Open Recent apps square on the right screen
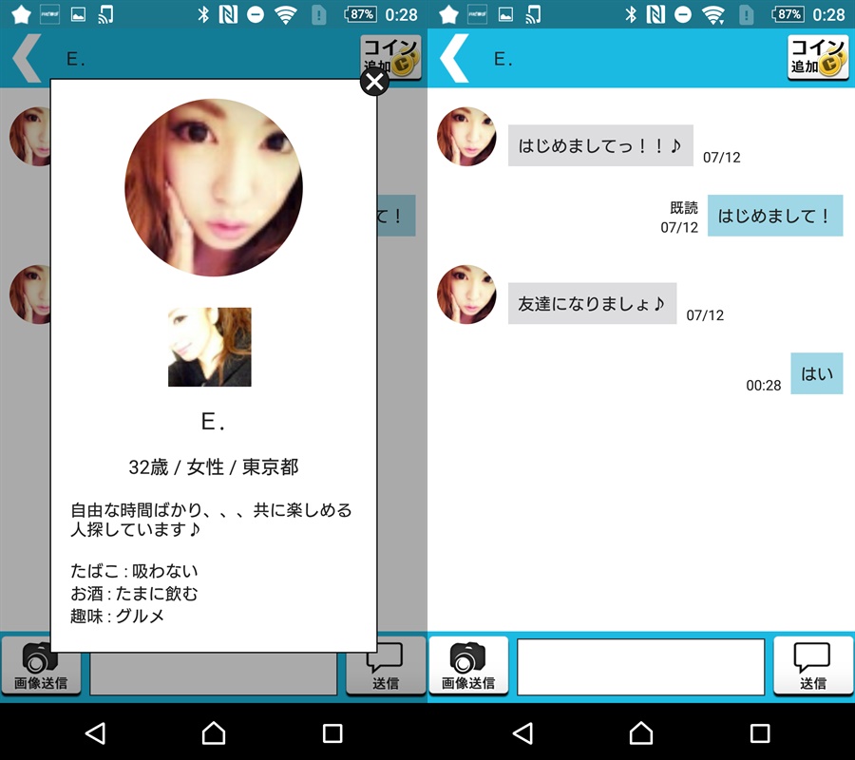This screenshot has width=855, height=760. click(x=760, y=732)
